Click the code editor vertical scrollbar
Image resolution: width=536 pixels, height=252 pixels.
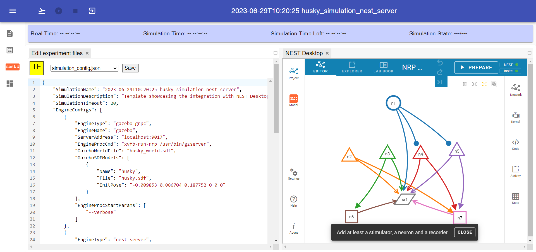click(276, 99)
